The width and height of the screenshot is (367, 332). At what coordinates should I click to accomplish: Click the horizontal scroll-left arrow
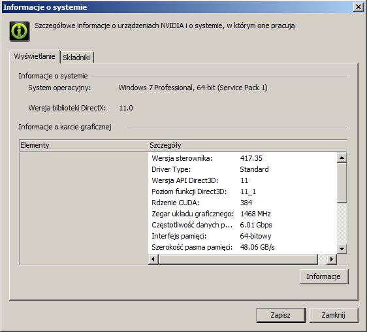153,259
